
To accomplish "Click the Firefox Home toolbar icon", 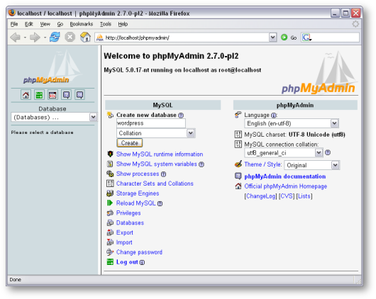I will pyautogui.click(x=85, y=38).
